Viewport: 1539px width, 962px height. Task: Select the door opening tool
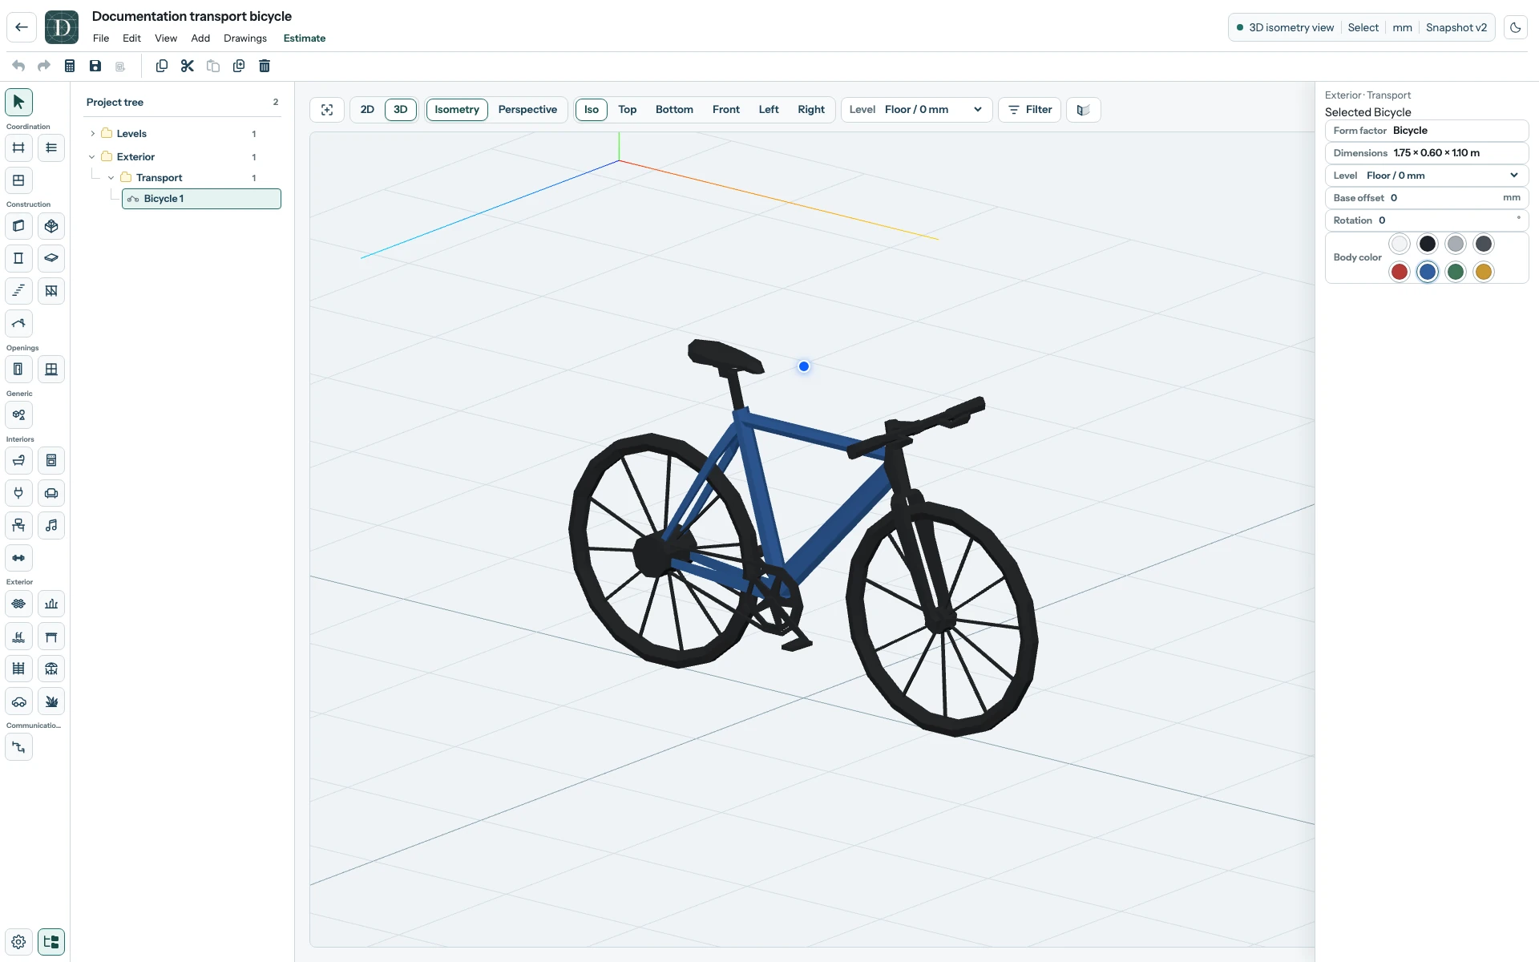click(x=18, y=370)
